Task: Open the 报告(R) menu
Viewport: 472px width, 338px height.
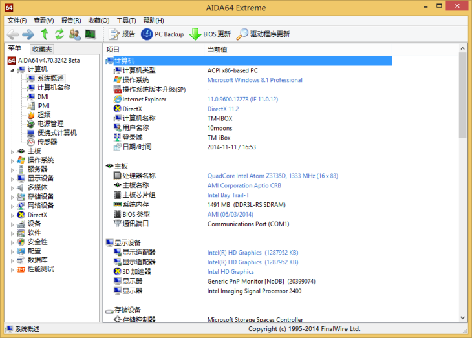Action: [x=71, y=21]
